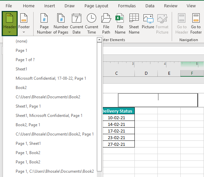Select the cell containing 17-02-21
Screen dimensions: 204x177
point(118,131)
